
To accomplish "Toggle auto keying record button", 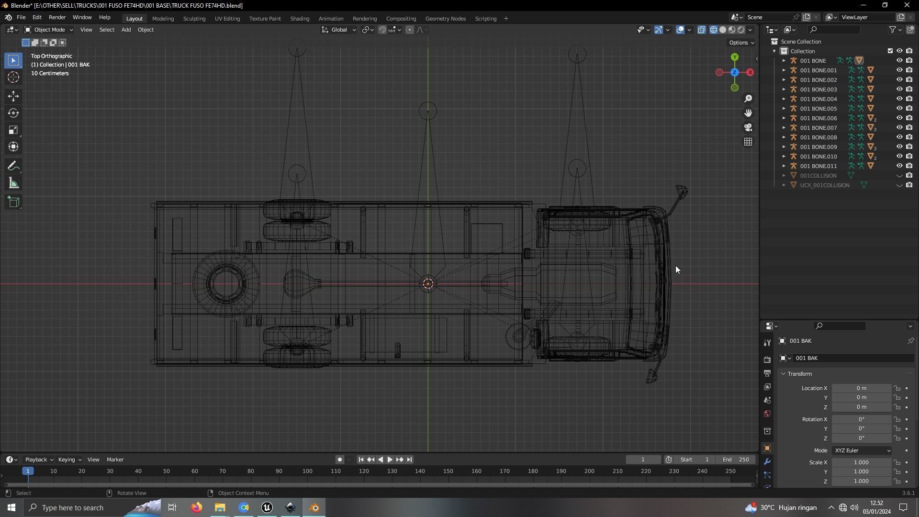I will [339, 460].
